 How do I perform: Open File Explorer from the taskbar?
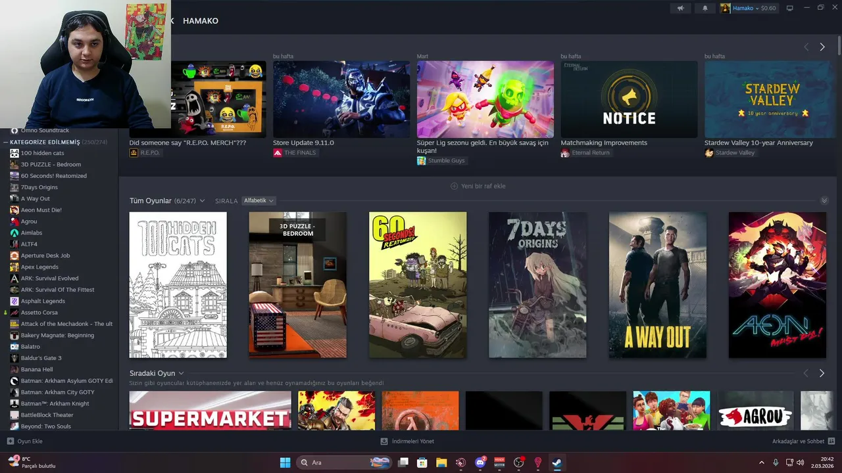click(x=441, y=462)
